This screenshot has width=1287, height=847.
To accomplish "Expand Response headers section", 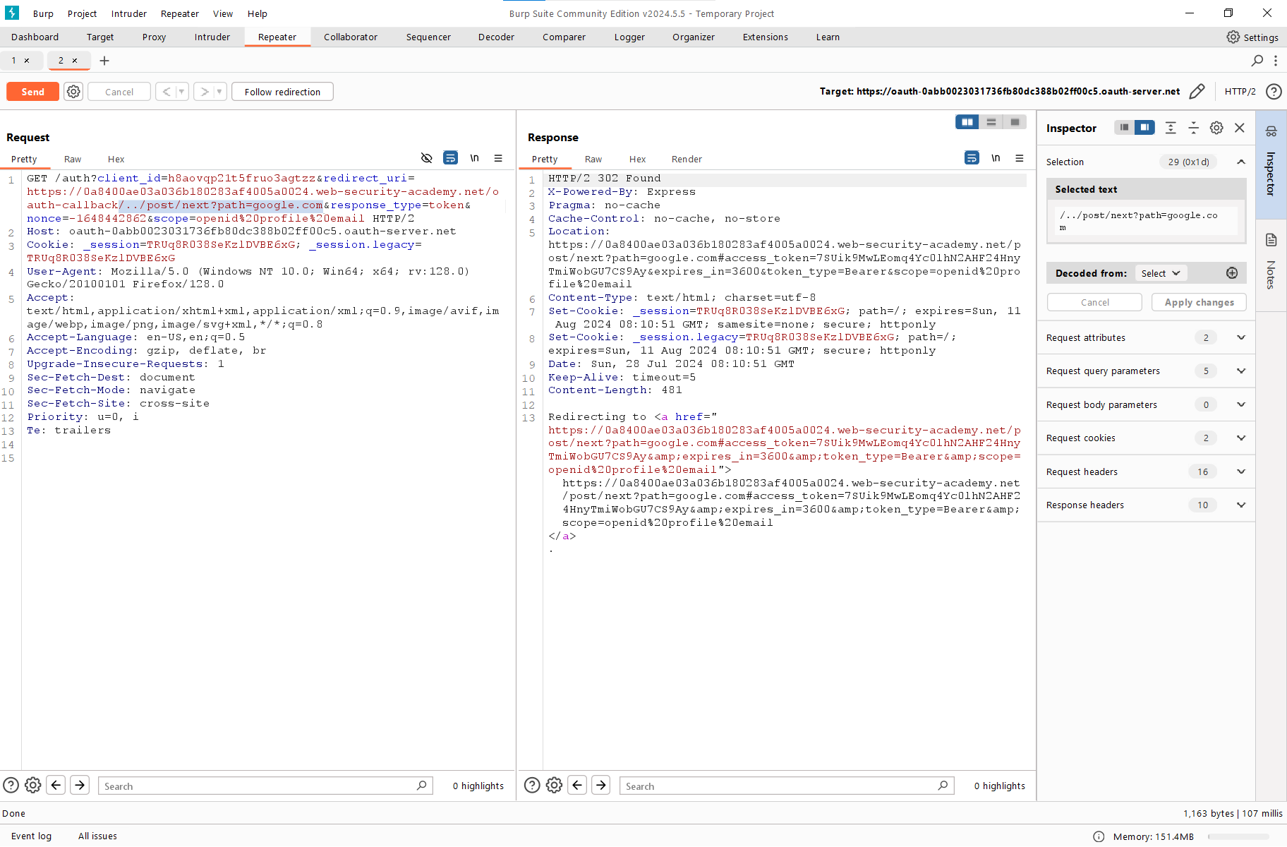I will [x=1241, y=505].
